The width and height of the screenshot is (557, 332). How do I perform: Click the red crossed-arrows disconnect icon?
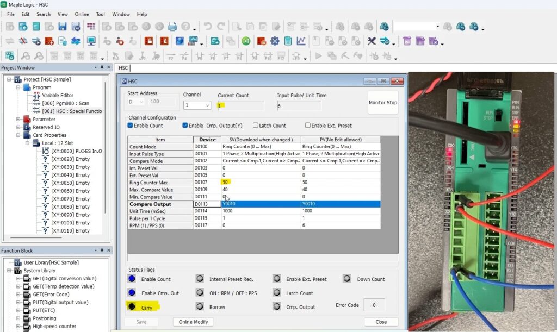[x=23, y=41]
